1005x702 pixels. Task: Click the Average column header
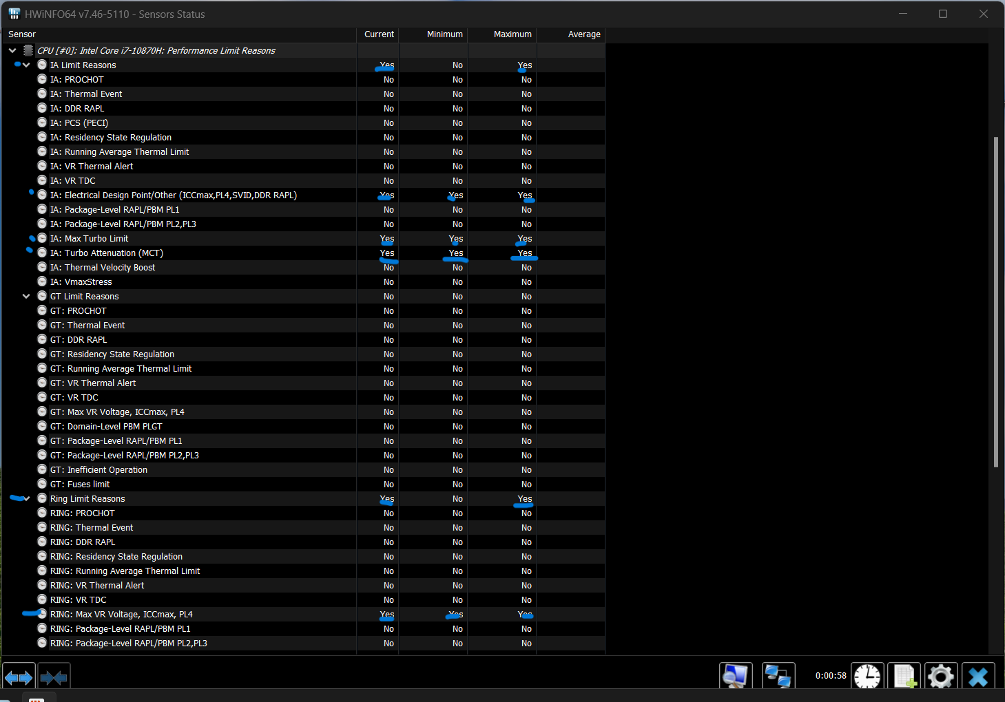pos(571,34)
